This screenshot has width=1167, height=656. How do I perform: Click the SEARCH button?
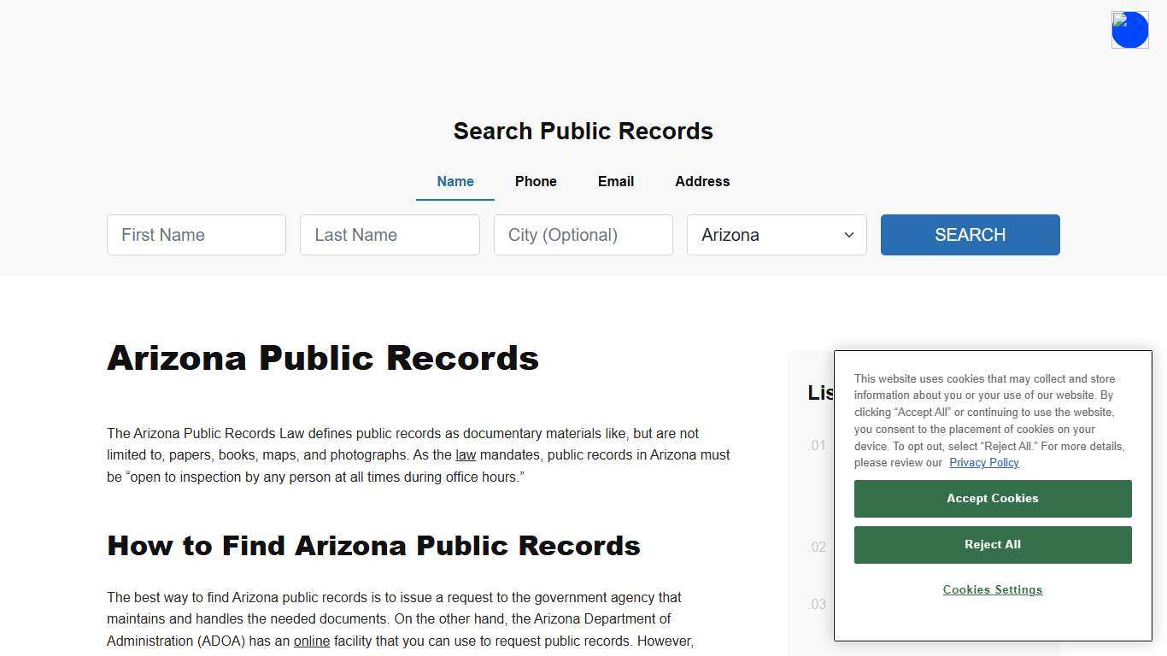(x=970, y=235)
